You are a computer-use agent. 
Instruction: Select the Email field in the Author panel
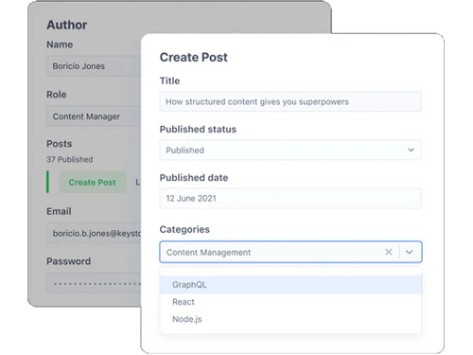coord(94,233)
